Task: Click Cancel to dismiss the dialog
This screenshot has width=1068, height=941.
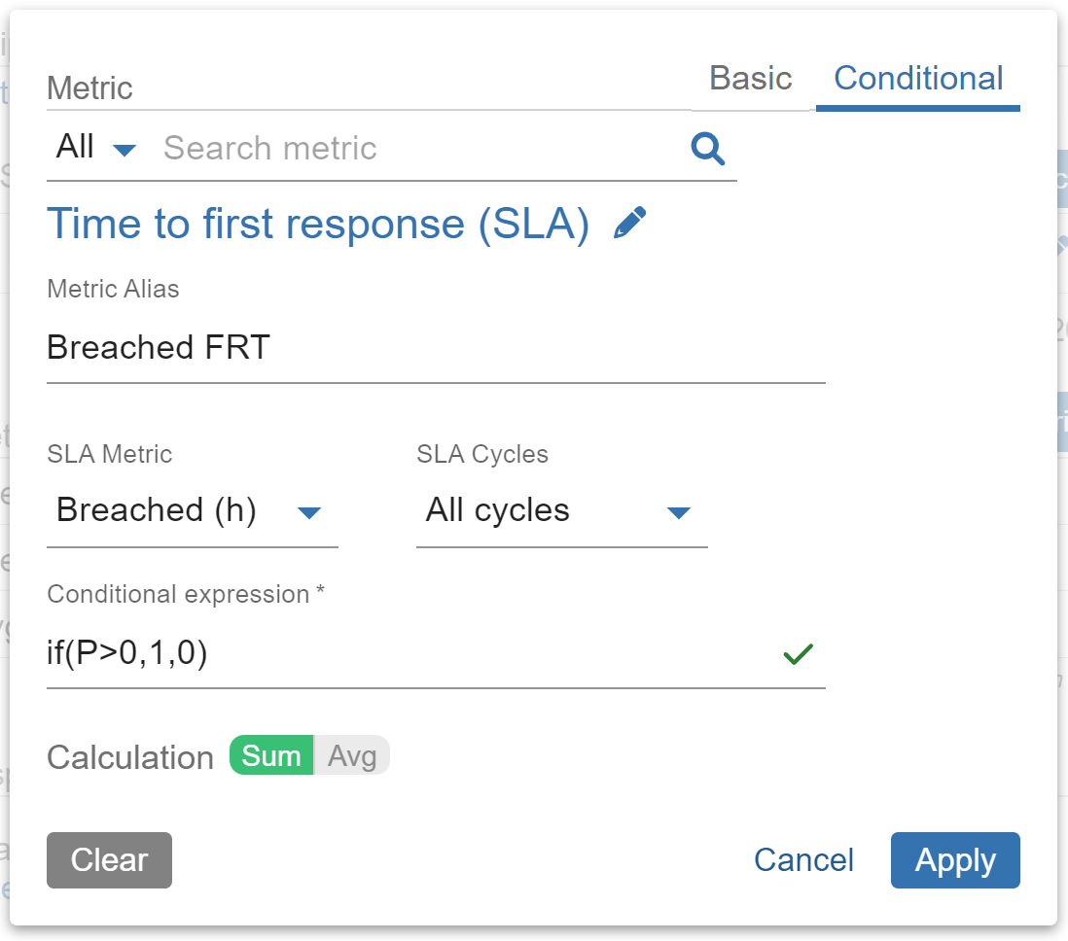Action: click(x=803, y=860)
